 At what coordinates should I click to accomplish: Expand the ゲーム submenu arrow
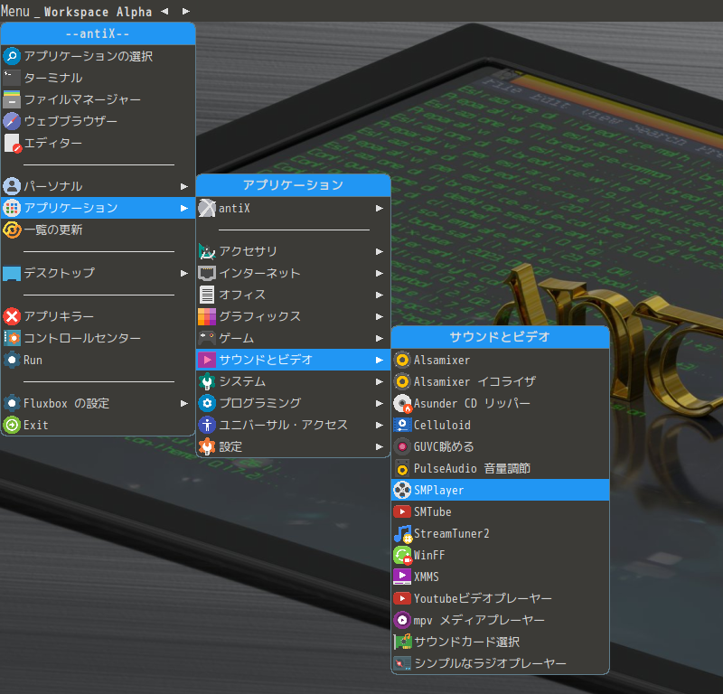tap(379, 338)
